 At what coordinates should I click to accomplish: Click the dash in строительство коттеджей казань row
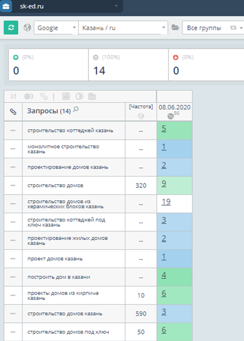[13, 130]
